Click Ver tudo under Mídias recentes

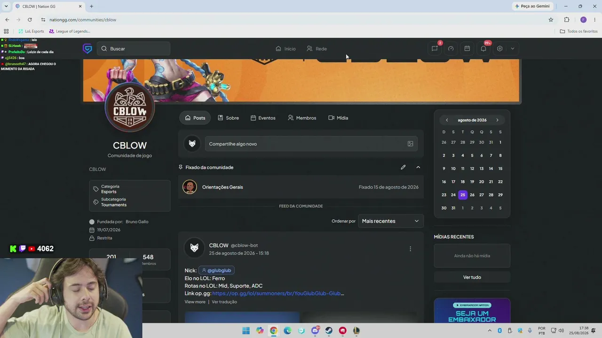[472, 277]
